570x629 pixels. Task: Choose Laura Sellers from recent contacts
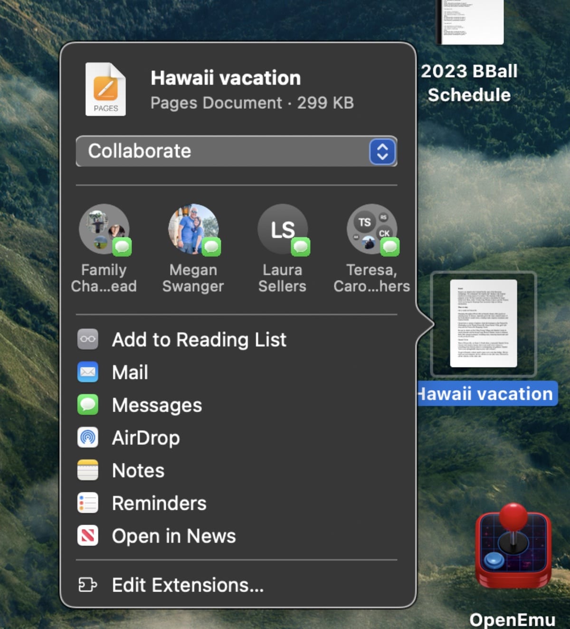(x=283, y=230)
